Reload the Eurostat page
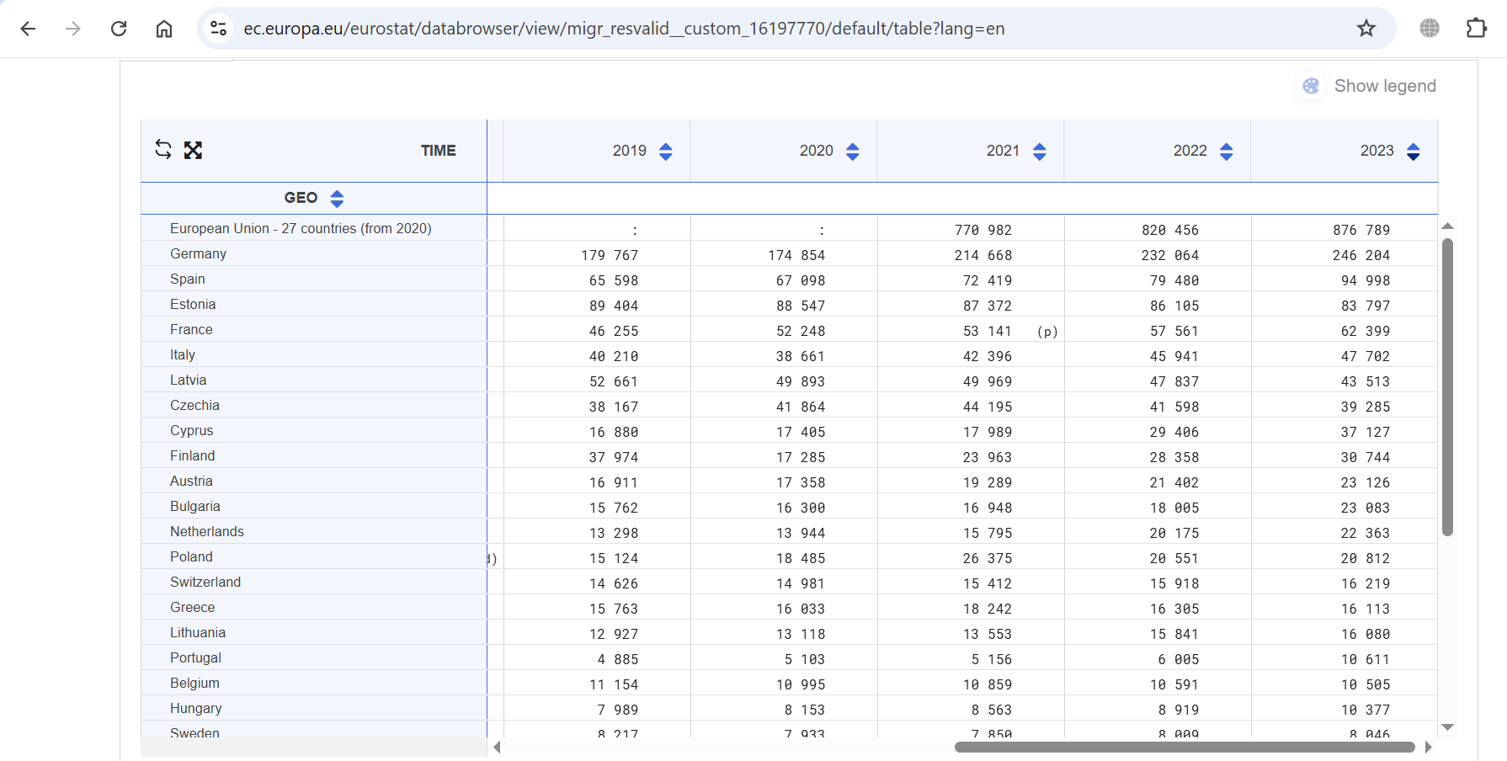The height and width of the screenshot is (761, 1507). coord(119,29)
